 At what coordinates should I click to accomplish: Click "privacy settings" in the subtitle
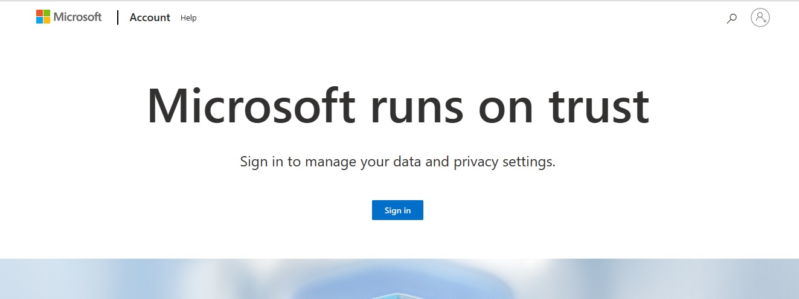pyautogui.click(x=504, y=162)
